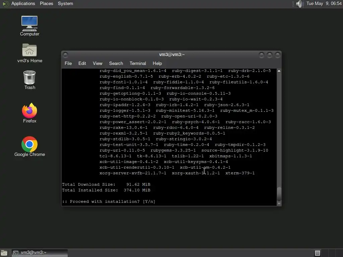Click the text 'ruby-forwardable-1.3.2-6'
The width and height of the screenshot is (343, 257).
(183, 88)
